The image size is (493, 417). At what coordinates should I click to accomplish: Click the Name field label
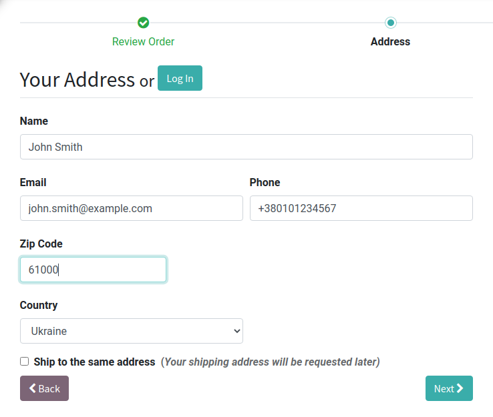pyautogui.click(x=34, y=121)
